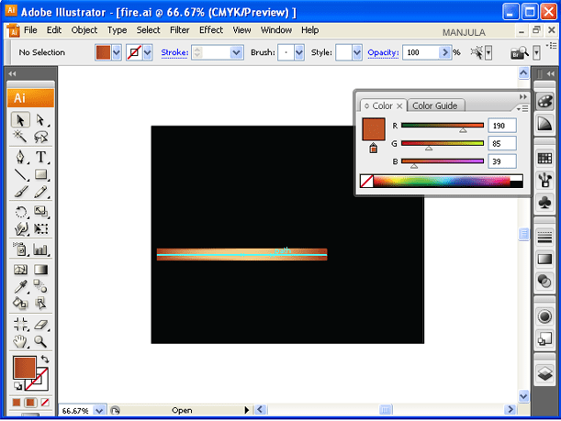Select the Scale tool
Image resolution: width=561 pixels, height=421 pixels.
coord(40,212)
